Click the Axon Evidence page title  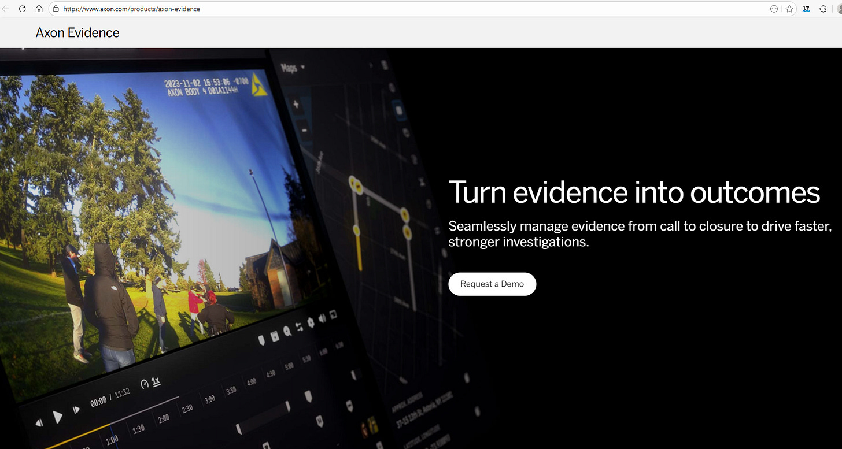pos(77,33)
